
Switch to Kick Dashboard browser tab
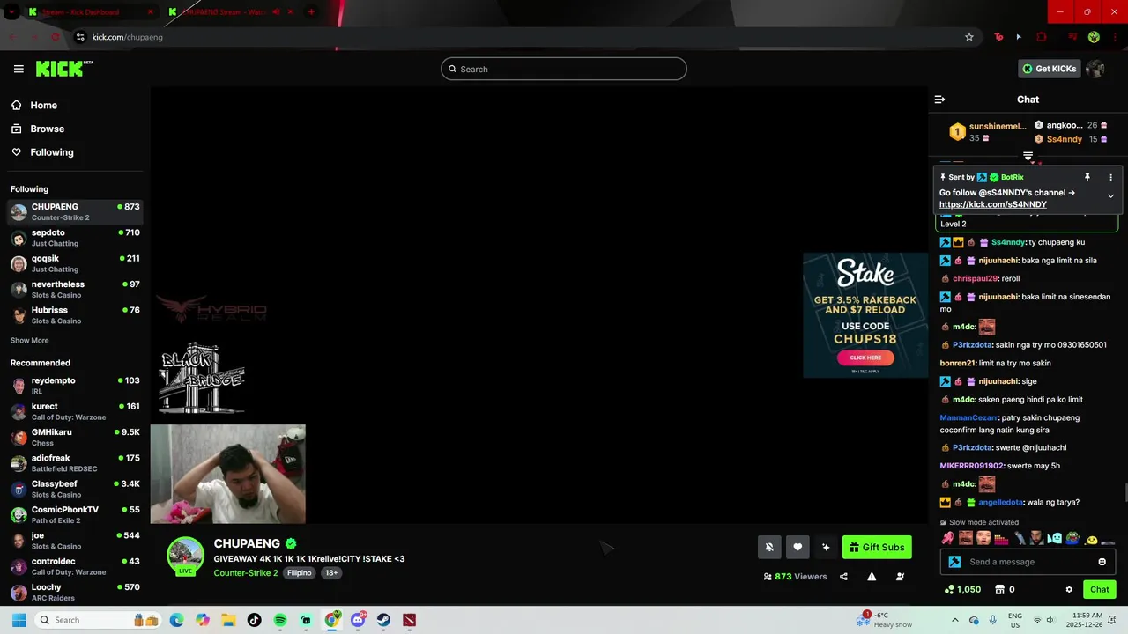tap(92, 11)
